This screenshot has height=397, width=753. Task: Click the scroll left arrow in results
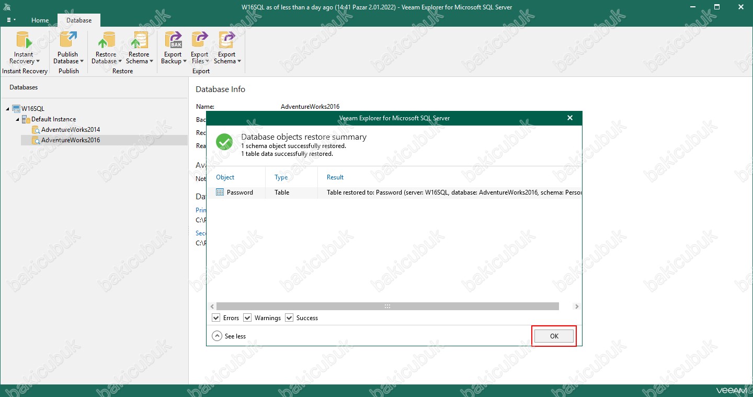click(212, 307)
